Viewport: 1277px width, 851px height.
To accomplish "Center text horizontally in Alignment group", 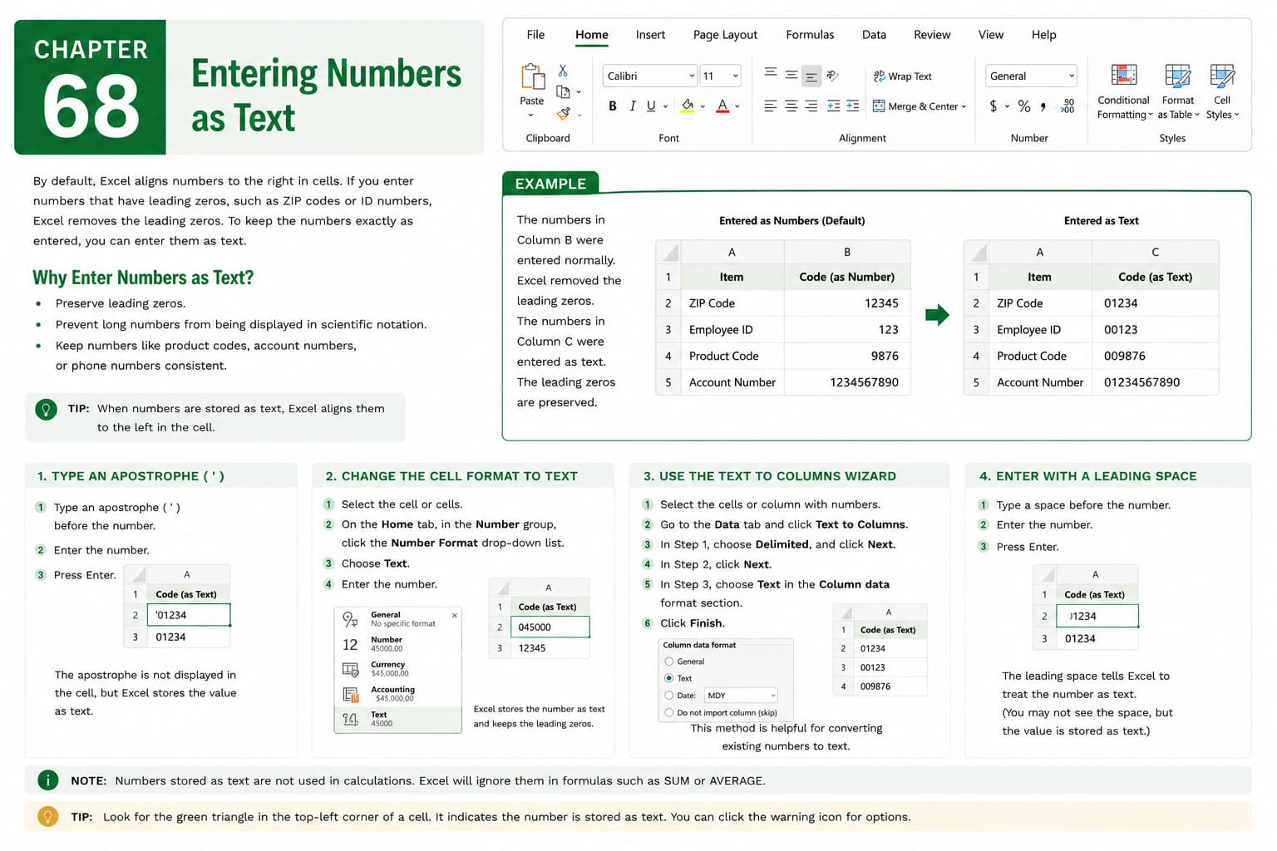I will (x=791, y=106).
